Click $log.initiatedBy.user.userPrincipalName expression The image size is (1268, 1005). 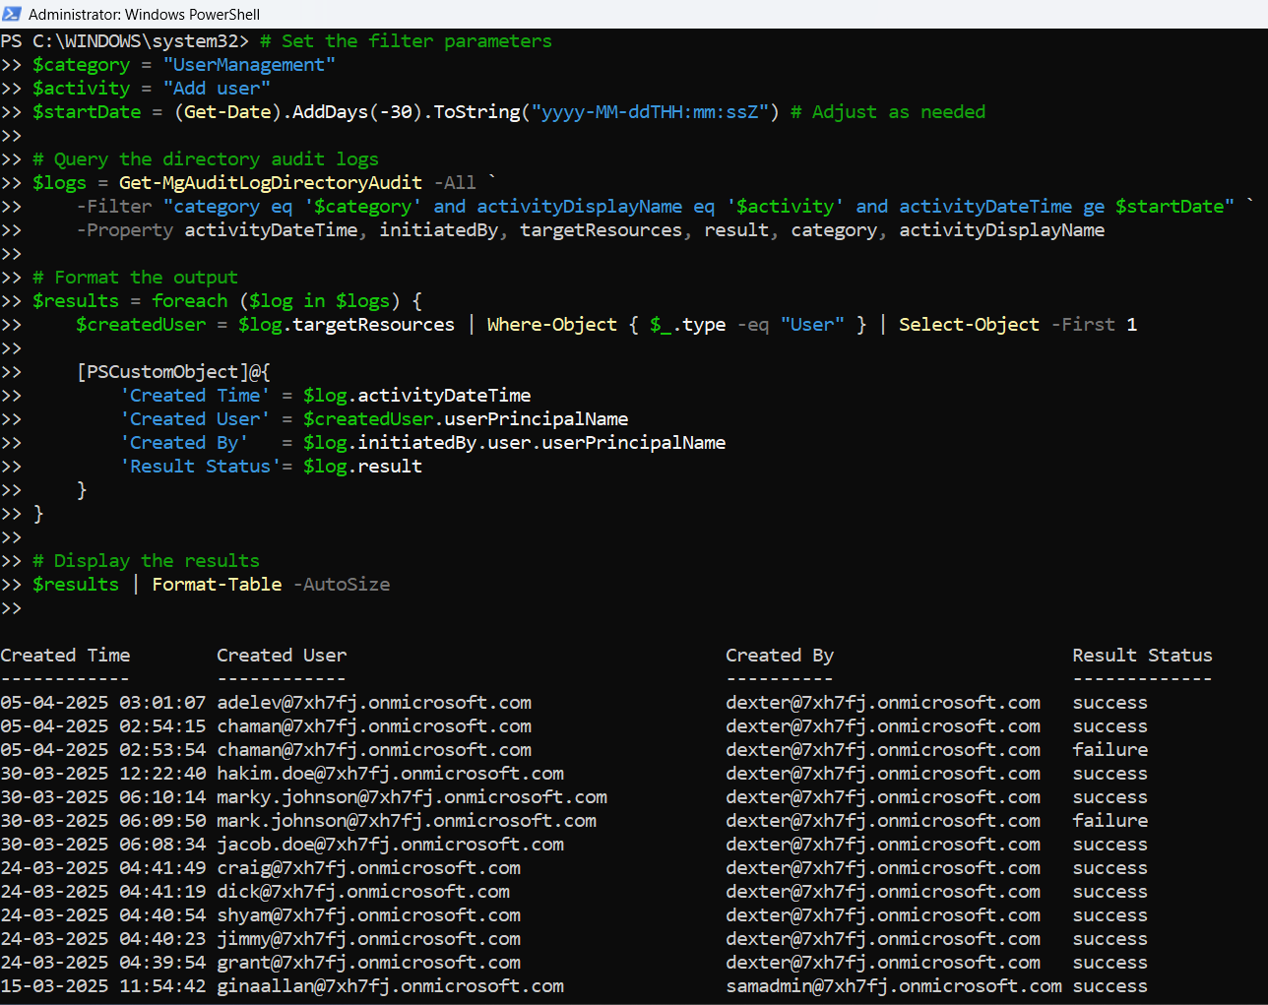pos(514,443)
